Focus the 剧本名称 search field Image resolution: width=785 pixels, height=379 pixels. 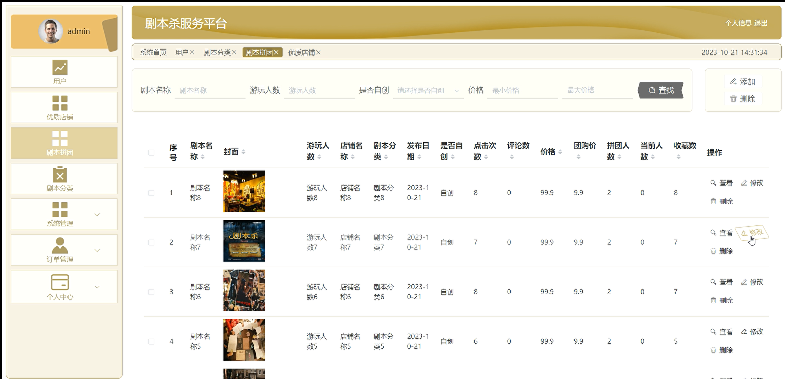[210, 90]
